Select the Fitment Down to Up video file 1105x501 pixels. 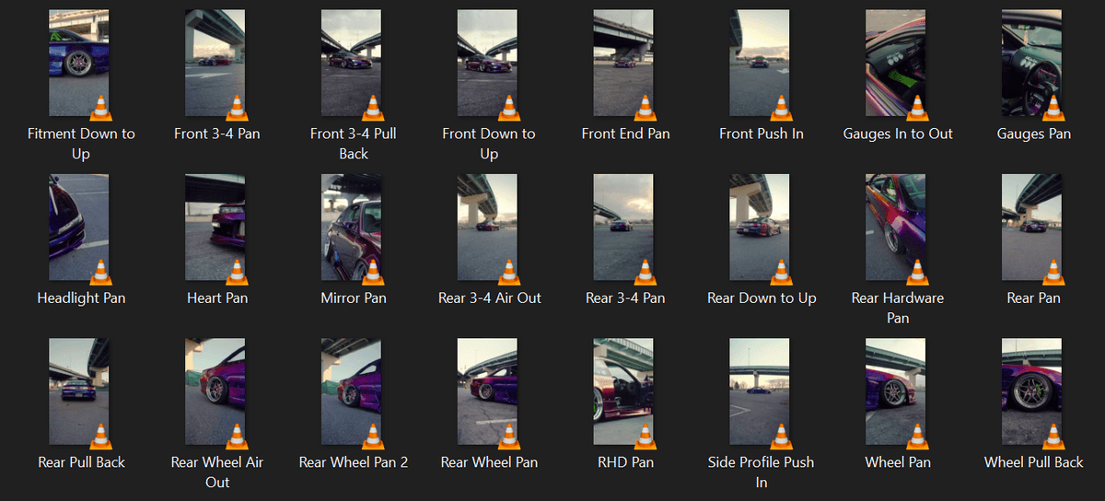pos(79,63)
